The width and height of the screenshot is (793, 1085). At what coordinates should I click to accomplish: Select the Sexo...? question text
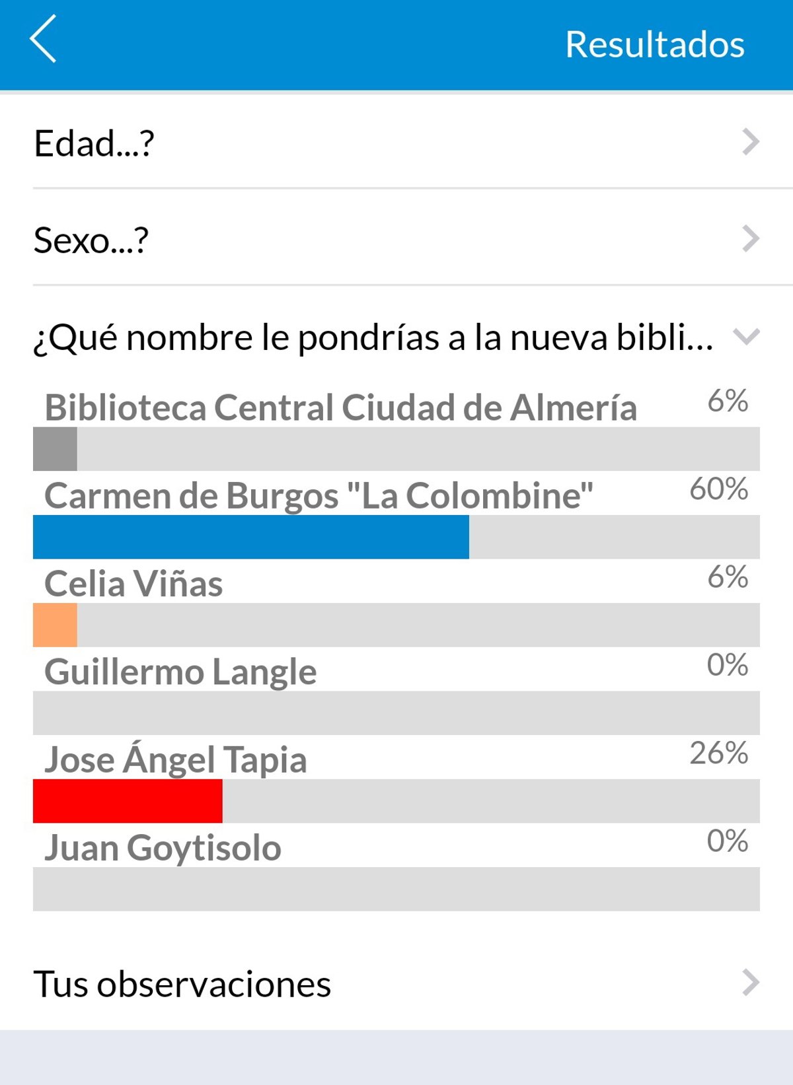91,240
